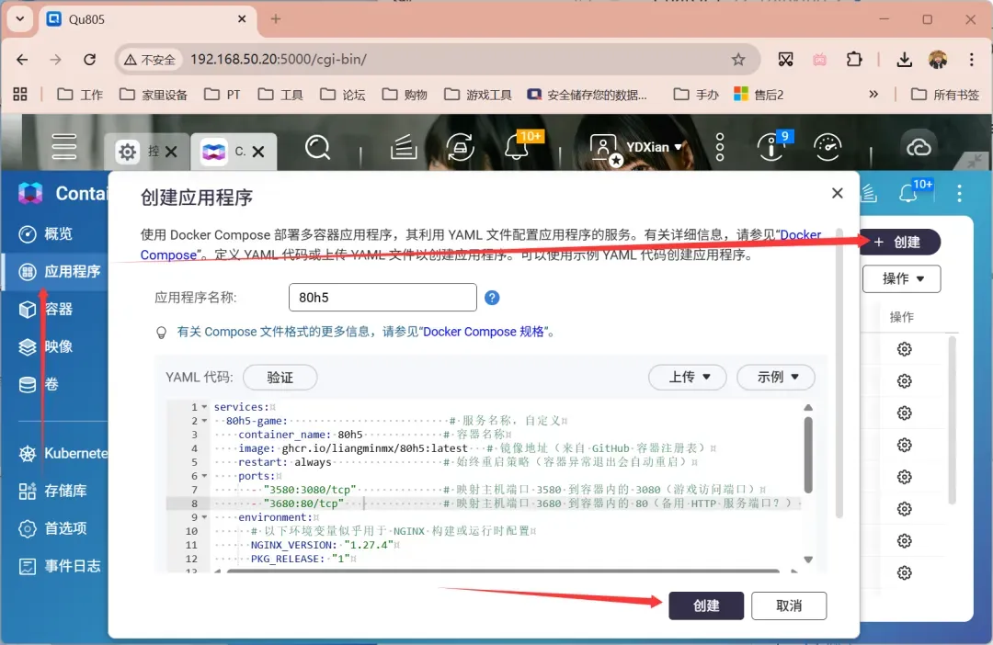Viewport: 993px width, 645px height.
Task: Expand the 上传 upload dropdown
Action: point(687,377)
